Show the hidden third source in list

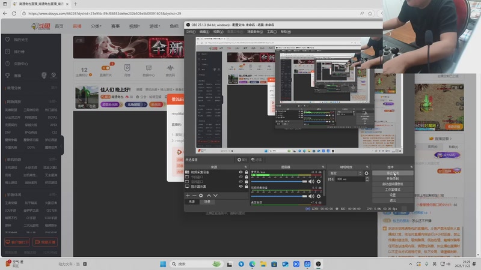click(240, 182)
